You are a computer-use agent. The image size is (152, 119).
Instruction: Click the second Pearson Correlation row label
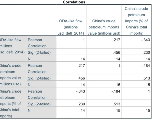tap(37, 68)
